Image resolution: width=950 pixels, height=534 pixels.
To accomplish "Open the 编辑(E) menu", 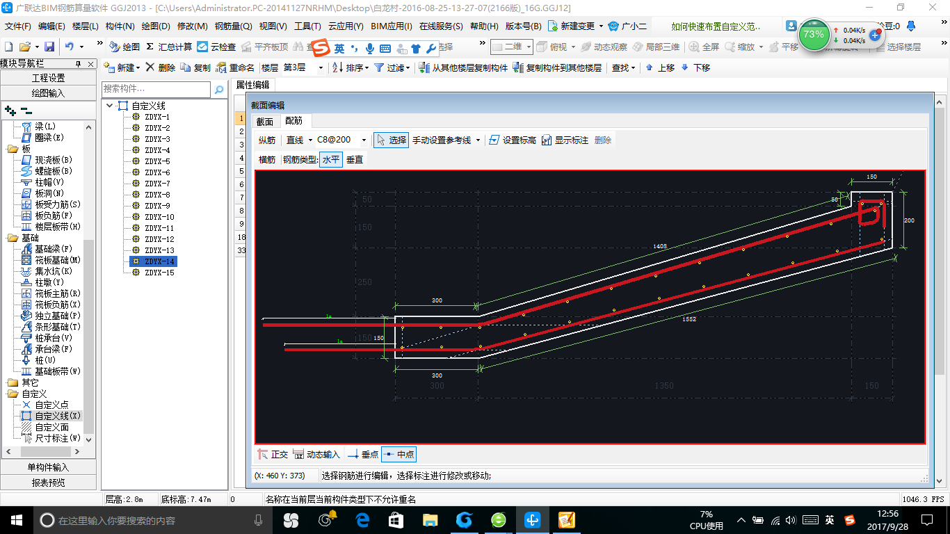I will coord(52,26).
